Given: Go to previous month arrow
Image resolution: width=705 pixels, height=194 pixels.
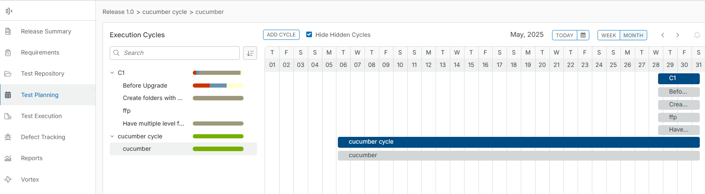Looking at the screenshot, I should tap(663, 35).
